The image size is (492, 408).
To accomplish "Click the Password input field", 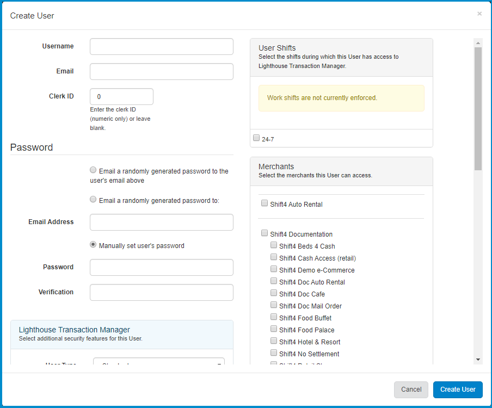I will pyautogui.click(x=161, y=268).
